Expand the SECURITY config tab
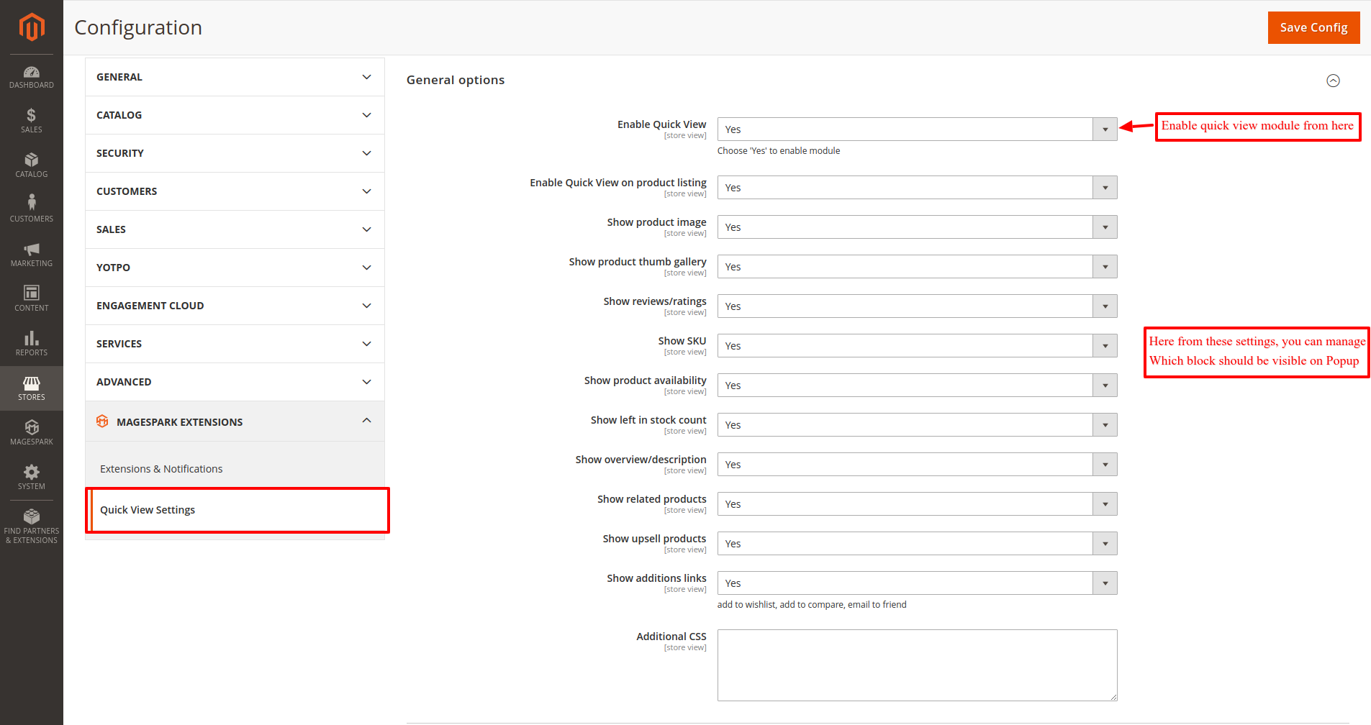 pos(235,153)
